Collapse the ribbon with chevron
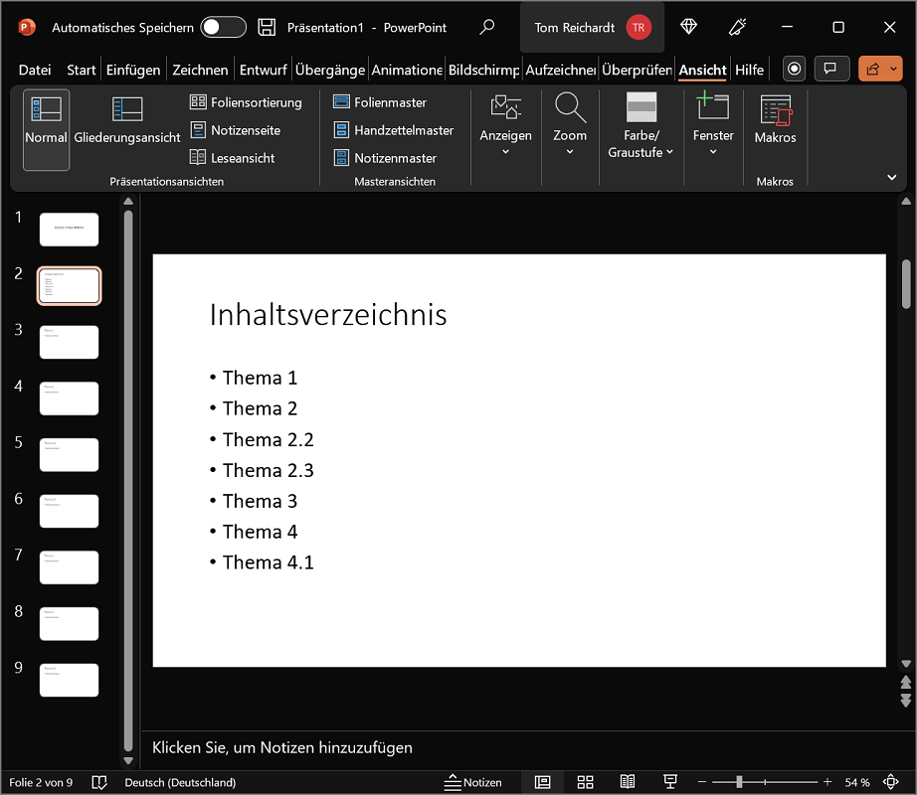 click(891, 178)
